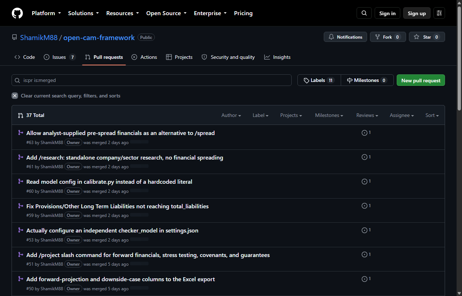
Task: Open the open-cam-framework repository link
Action: pos(99,38)
